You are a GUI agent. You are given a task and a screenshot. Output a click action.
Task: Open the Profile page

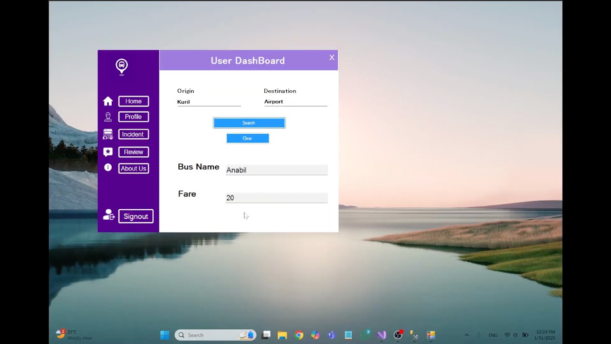(x=134, y=117)
